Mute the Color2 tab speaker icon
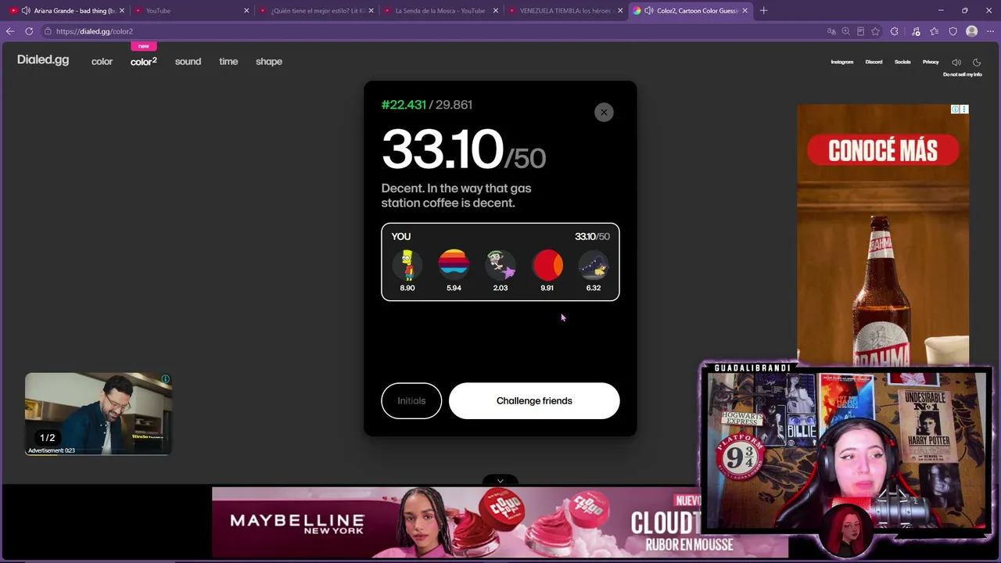This screenshot has height=563, width=1001. pos(649,11)
